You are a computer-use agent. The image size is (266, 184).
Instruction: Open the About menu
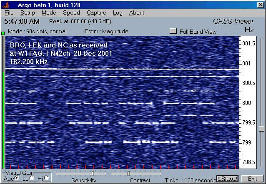pyautogui.click(x=136, y=13)
